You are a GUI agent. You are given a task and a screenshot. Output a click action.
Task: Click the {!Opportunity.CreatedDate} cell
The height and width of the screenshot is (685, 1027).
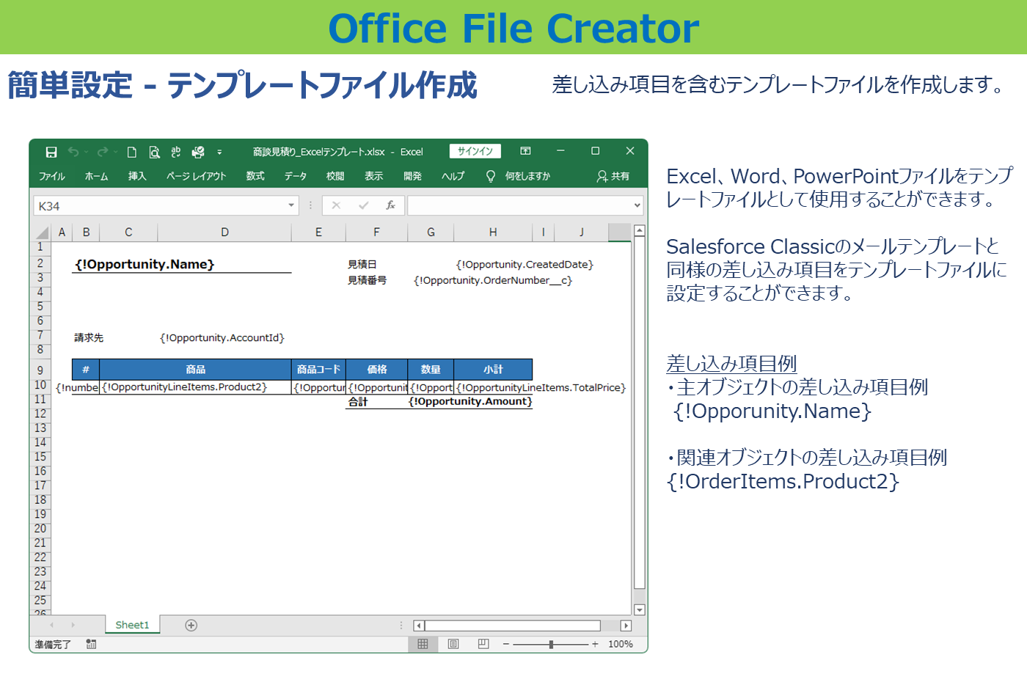[x=525, y=264]
